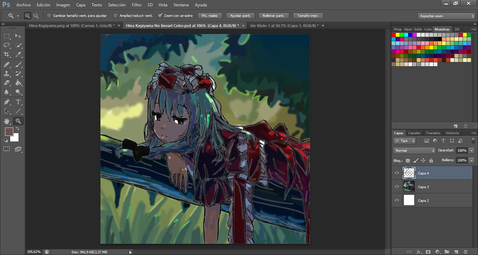This screenshot has height=255, width=478.
Task: Switch to the Canales tab
Action: point(414,133)
